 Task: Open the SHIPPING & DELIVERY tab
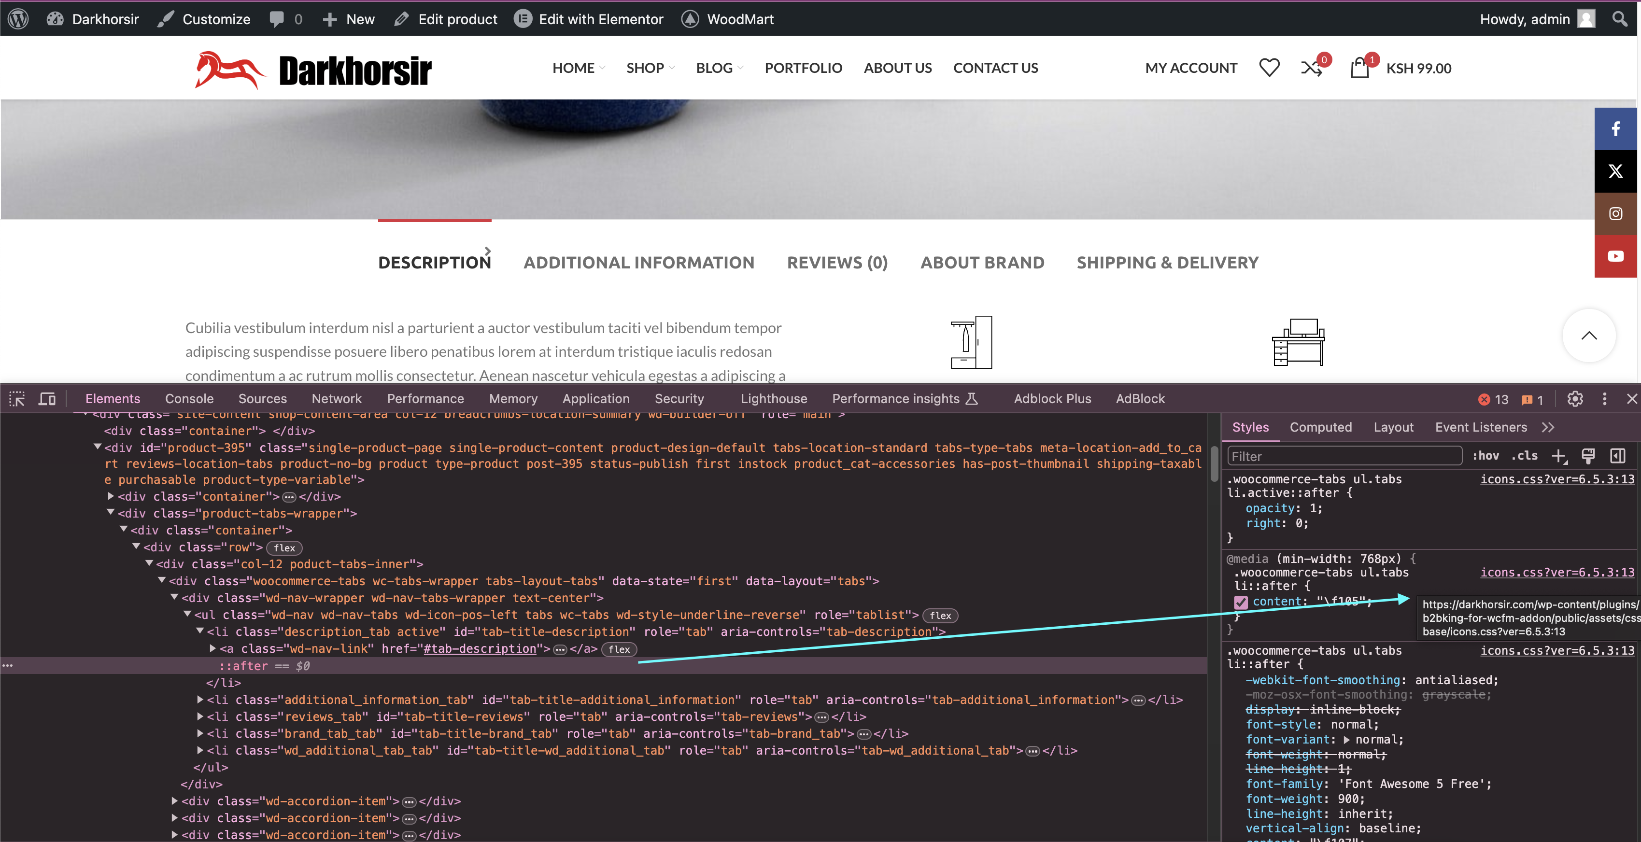point(1167,263)
